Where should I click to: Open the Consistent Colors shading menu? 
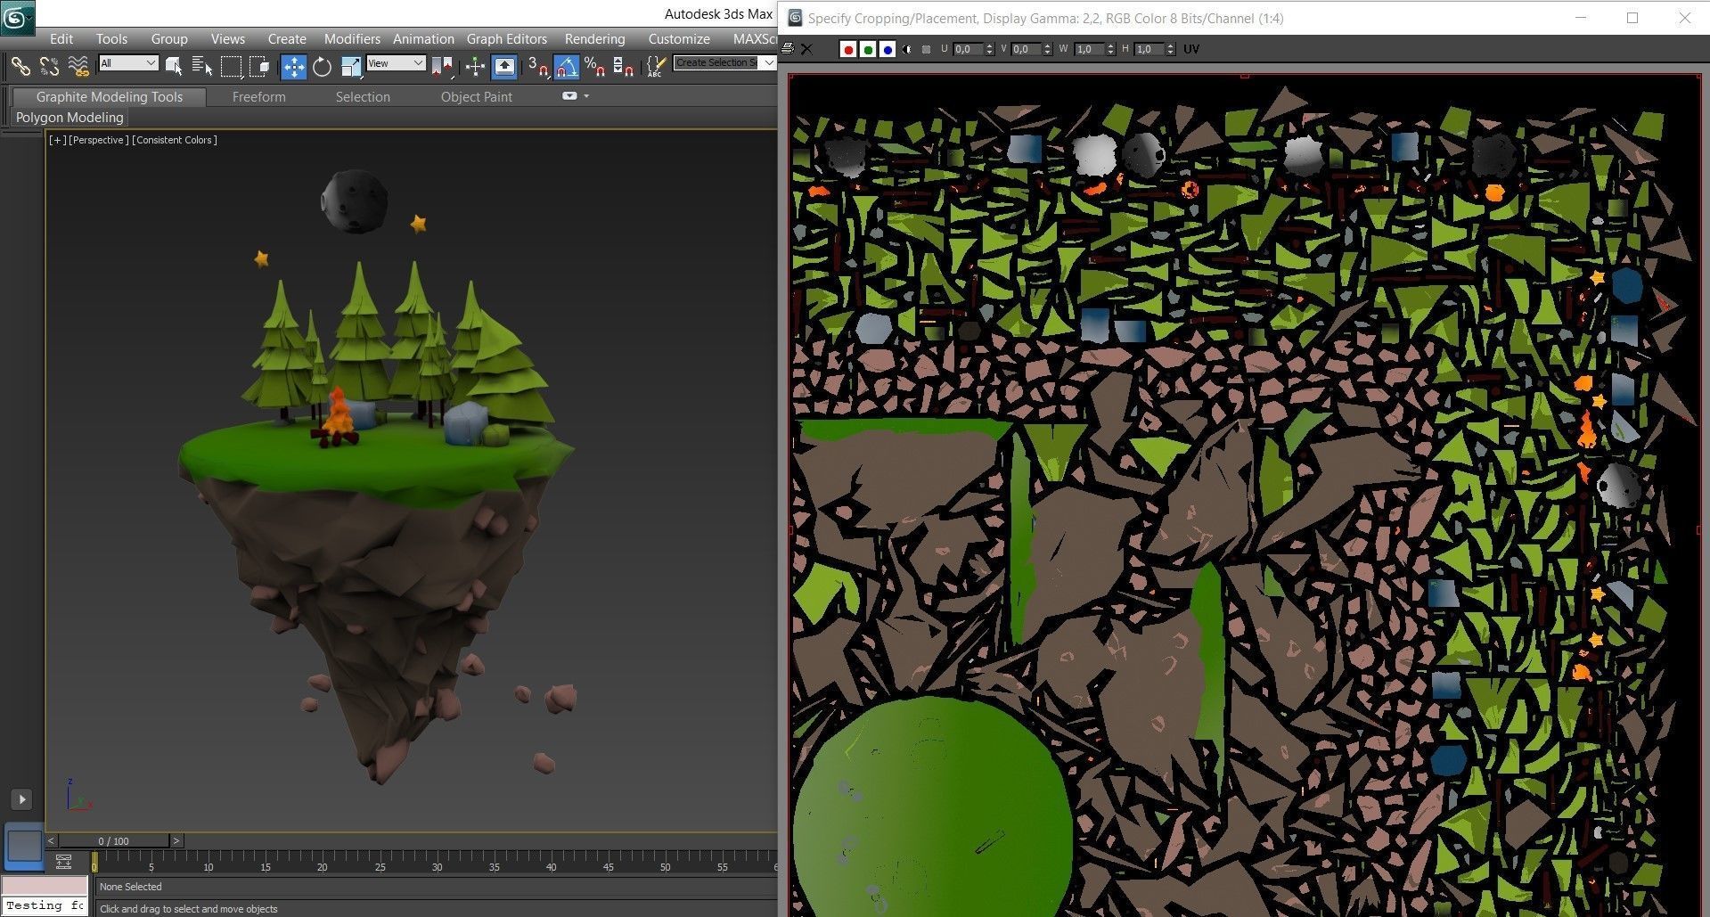175,140
